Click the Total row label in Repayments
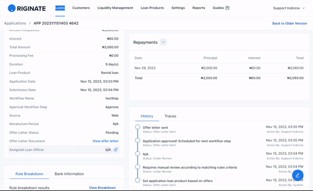Viewport: 313px width, 191px height. (139, 78)
